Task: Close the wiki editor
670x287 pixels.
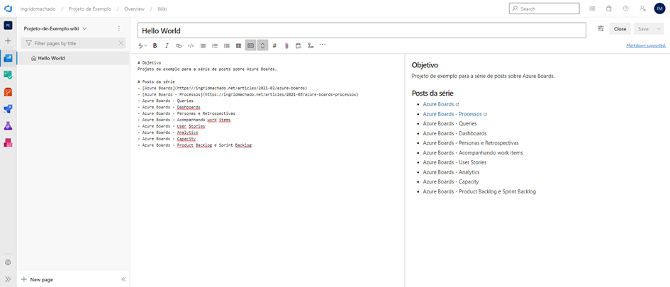Action: coord(620,28)
